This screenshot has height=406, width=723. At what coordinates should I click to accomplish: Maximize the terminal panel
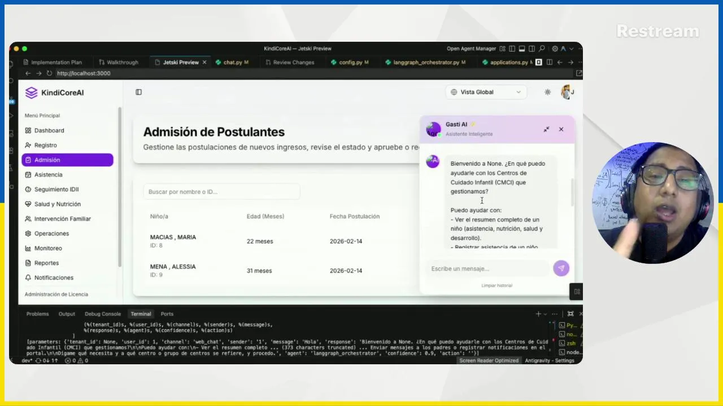(x=570, y=314)
